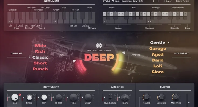The image size is (198, 107).
Task: Toggle the indicator circle beside Snare
Action: pyautogui.click(x=34, y=94)
